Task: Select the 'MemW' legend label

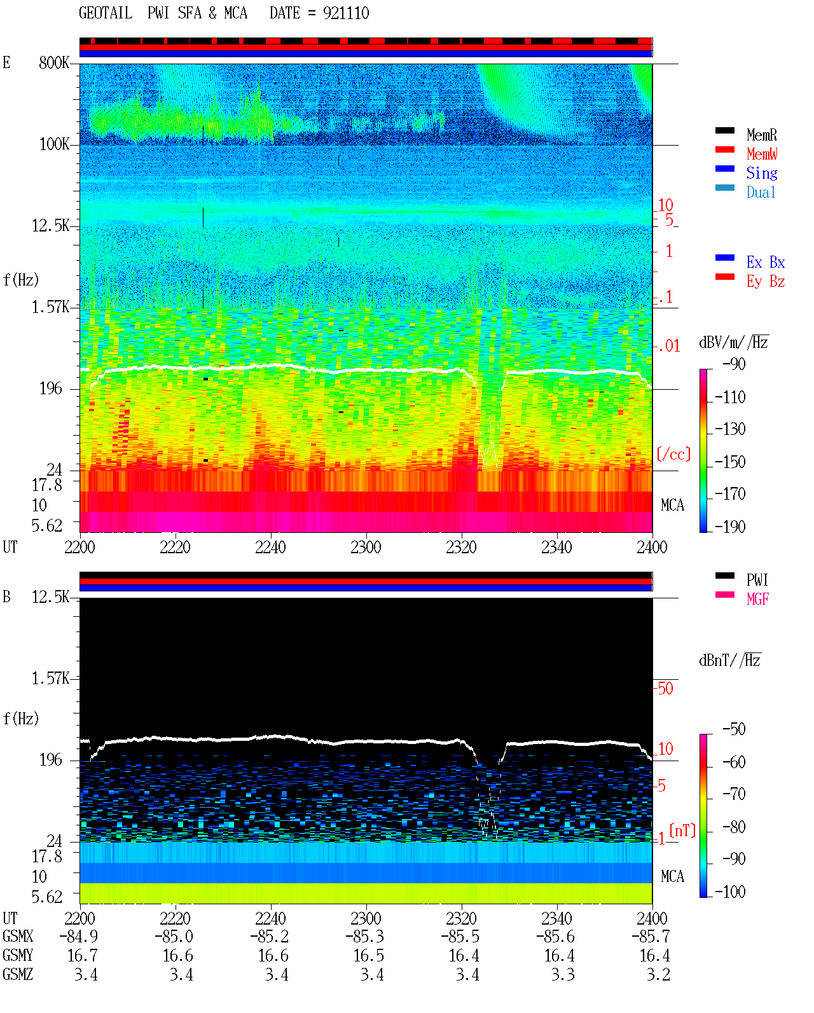Action: pyautogui.click(x=762, y=154)
